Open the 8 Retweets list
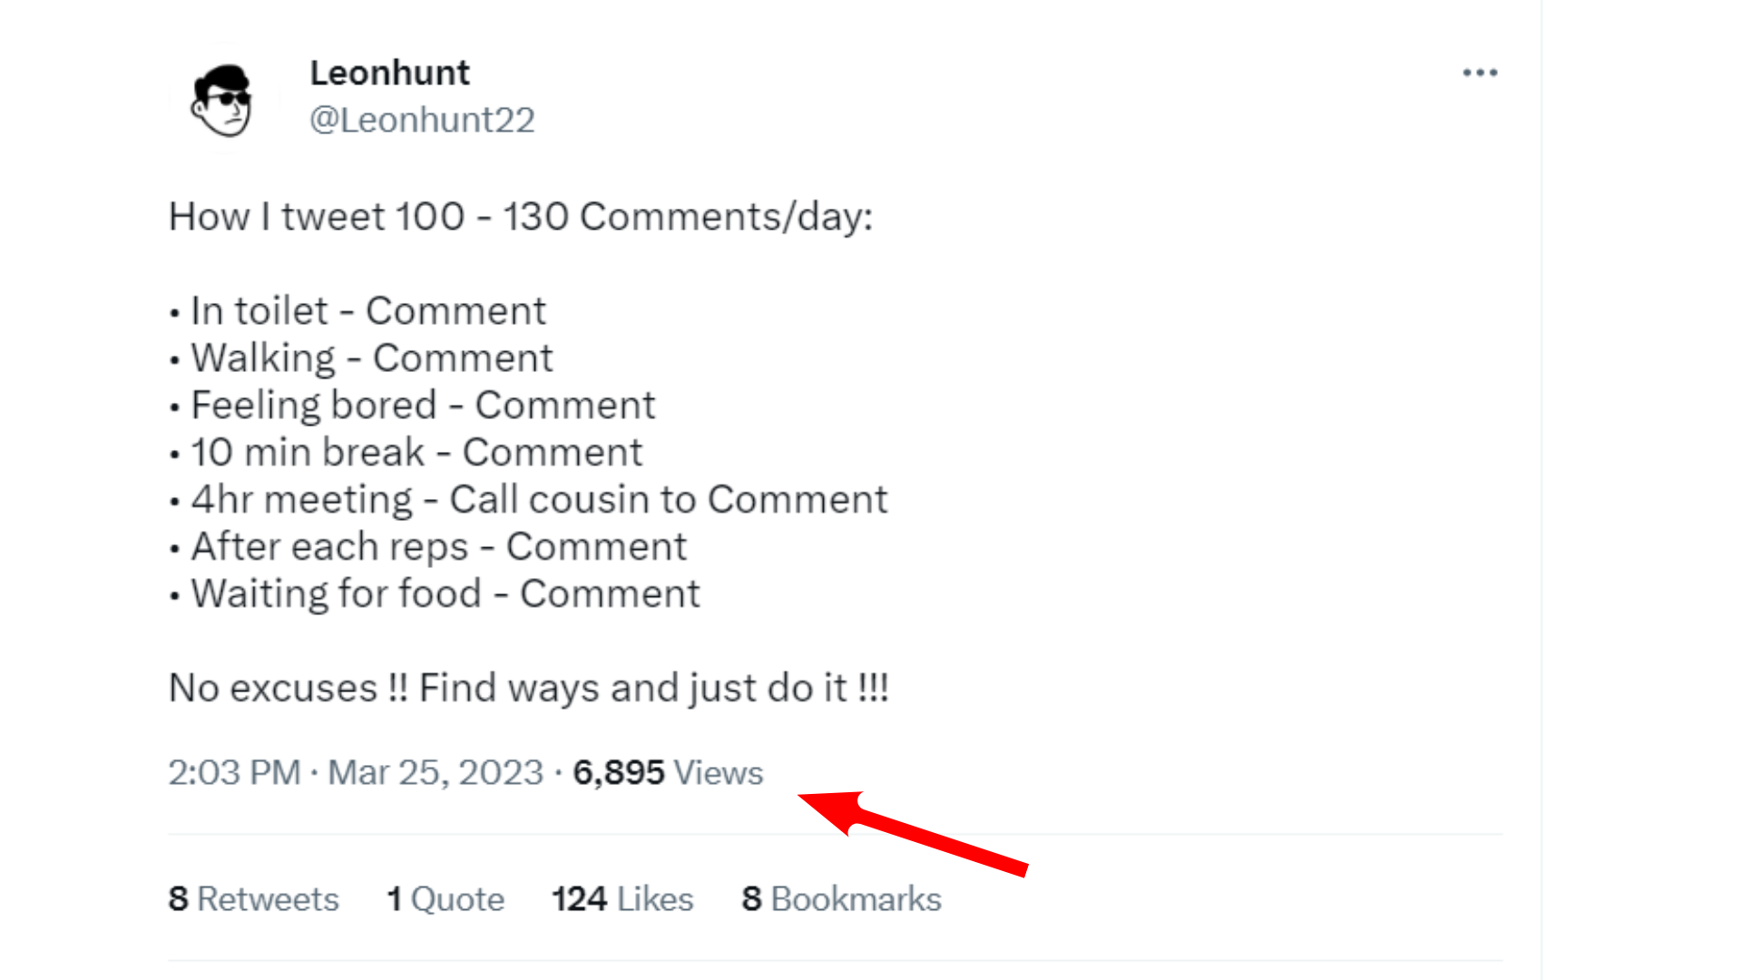This screenshot has width=1742, height=980. pos(253,898)
